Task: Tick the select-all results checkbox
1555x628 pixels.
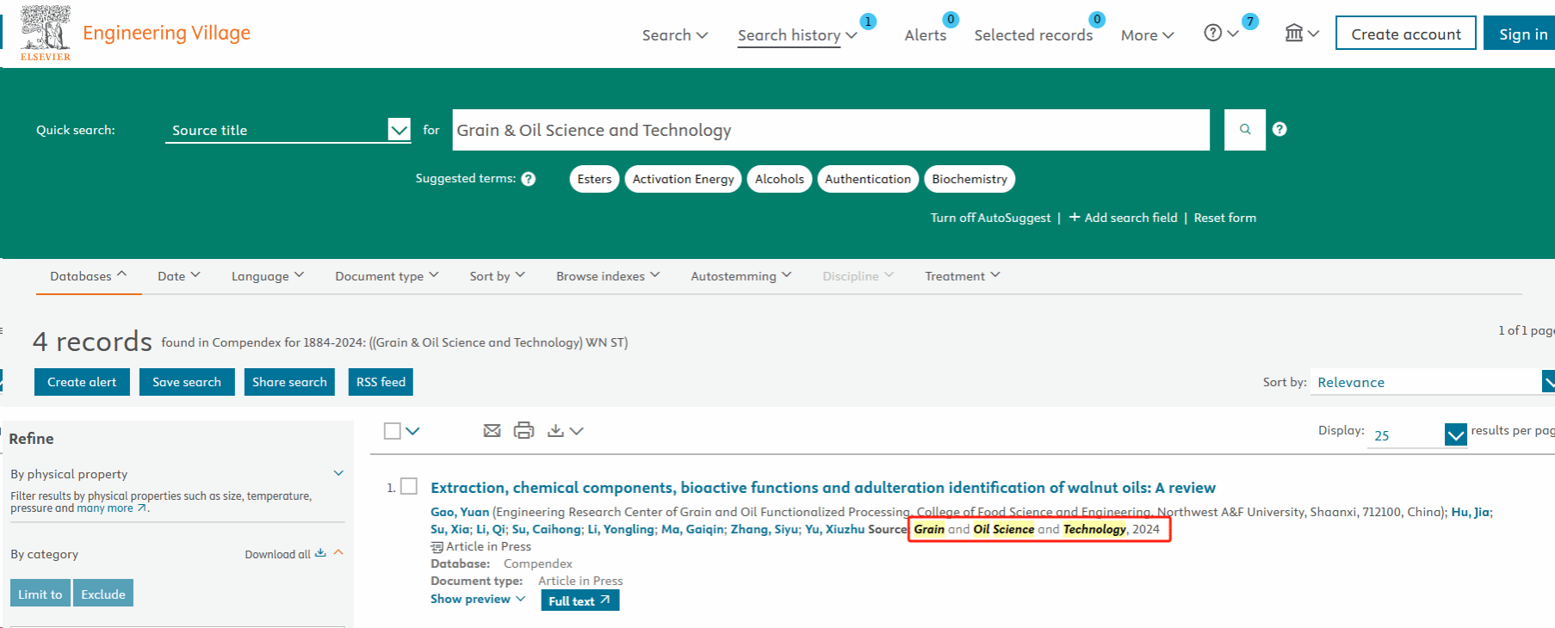Action: 393,431
